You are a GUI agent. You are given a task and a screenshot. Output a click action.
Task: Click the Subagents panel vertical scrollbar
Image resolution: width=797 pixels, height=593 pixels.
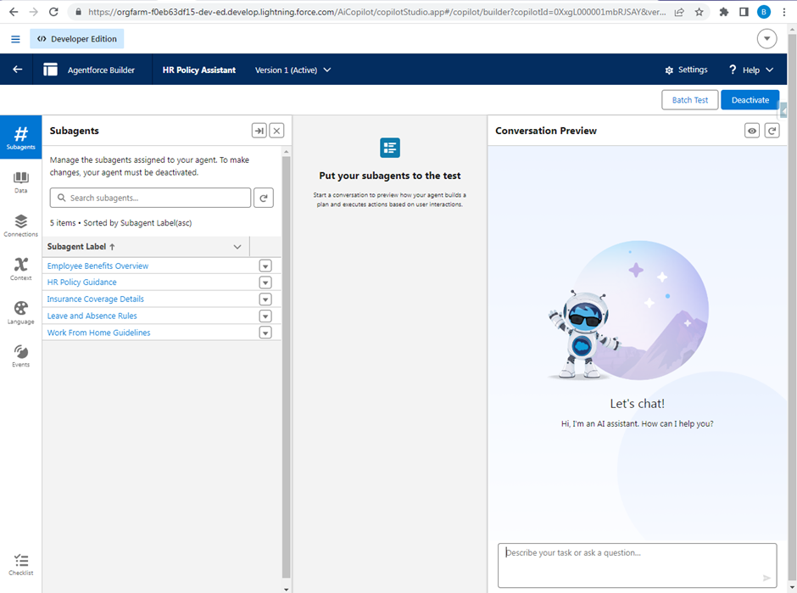coord(287,366)
